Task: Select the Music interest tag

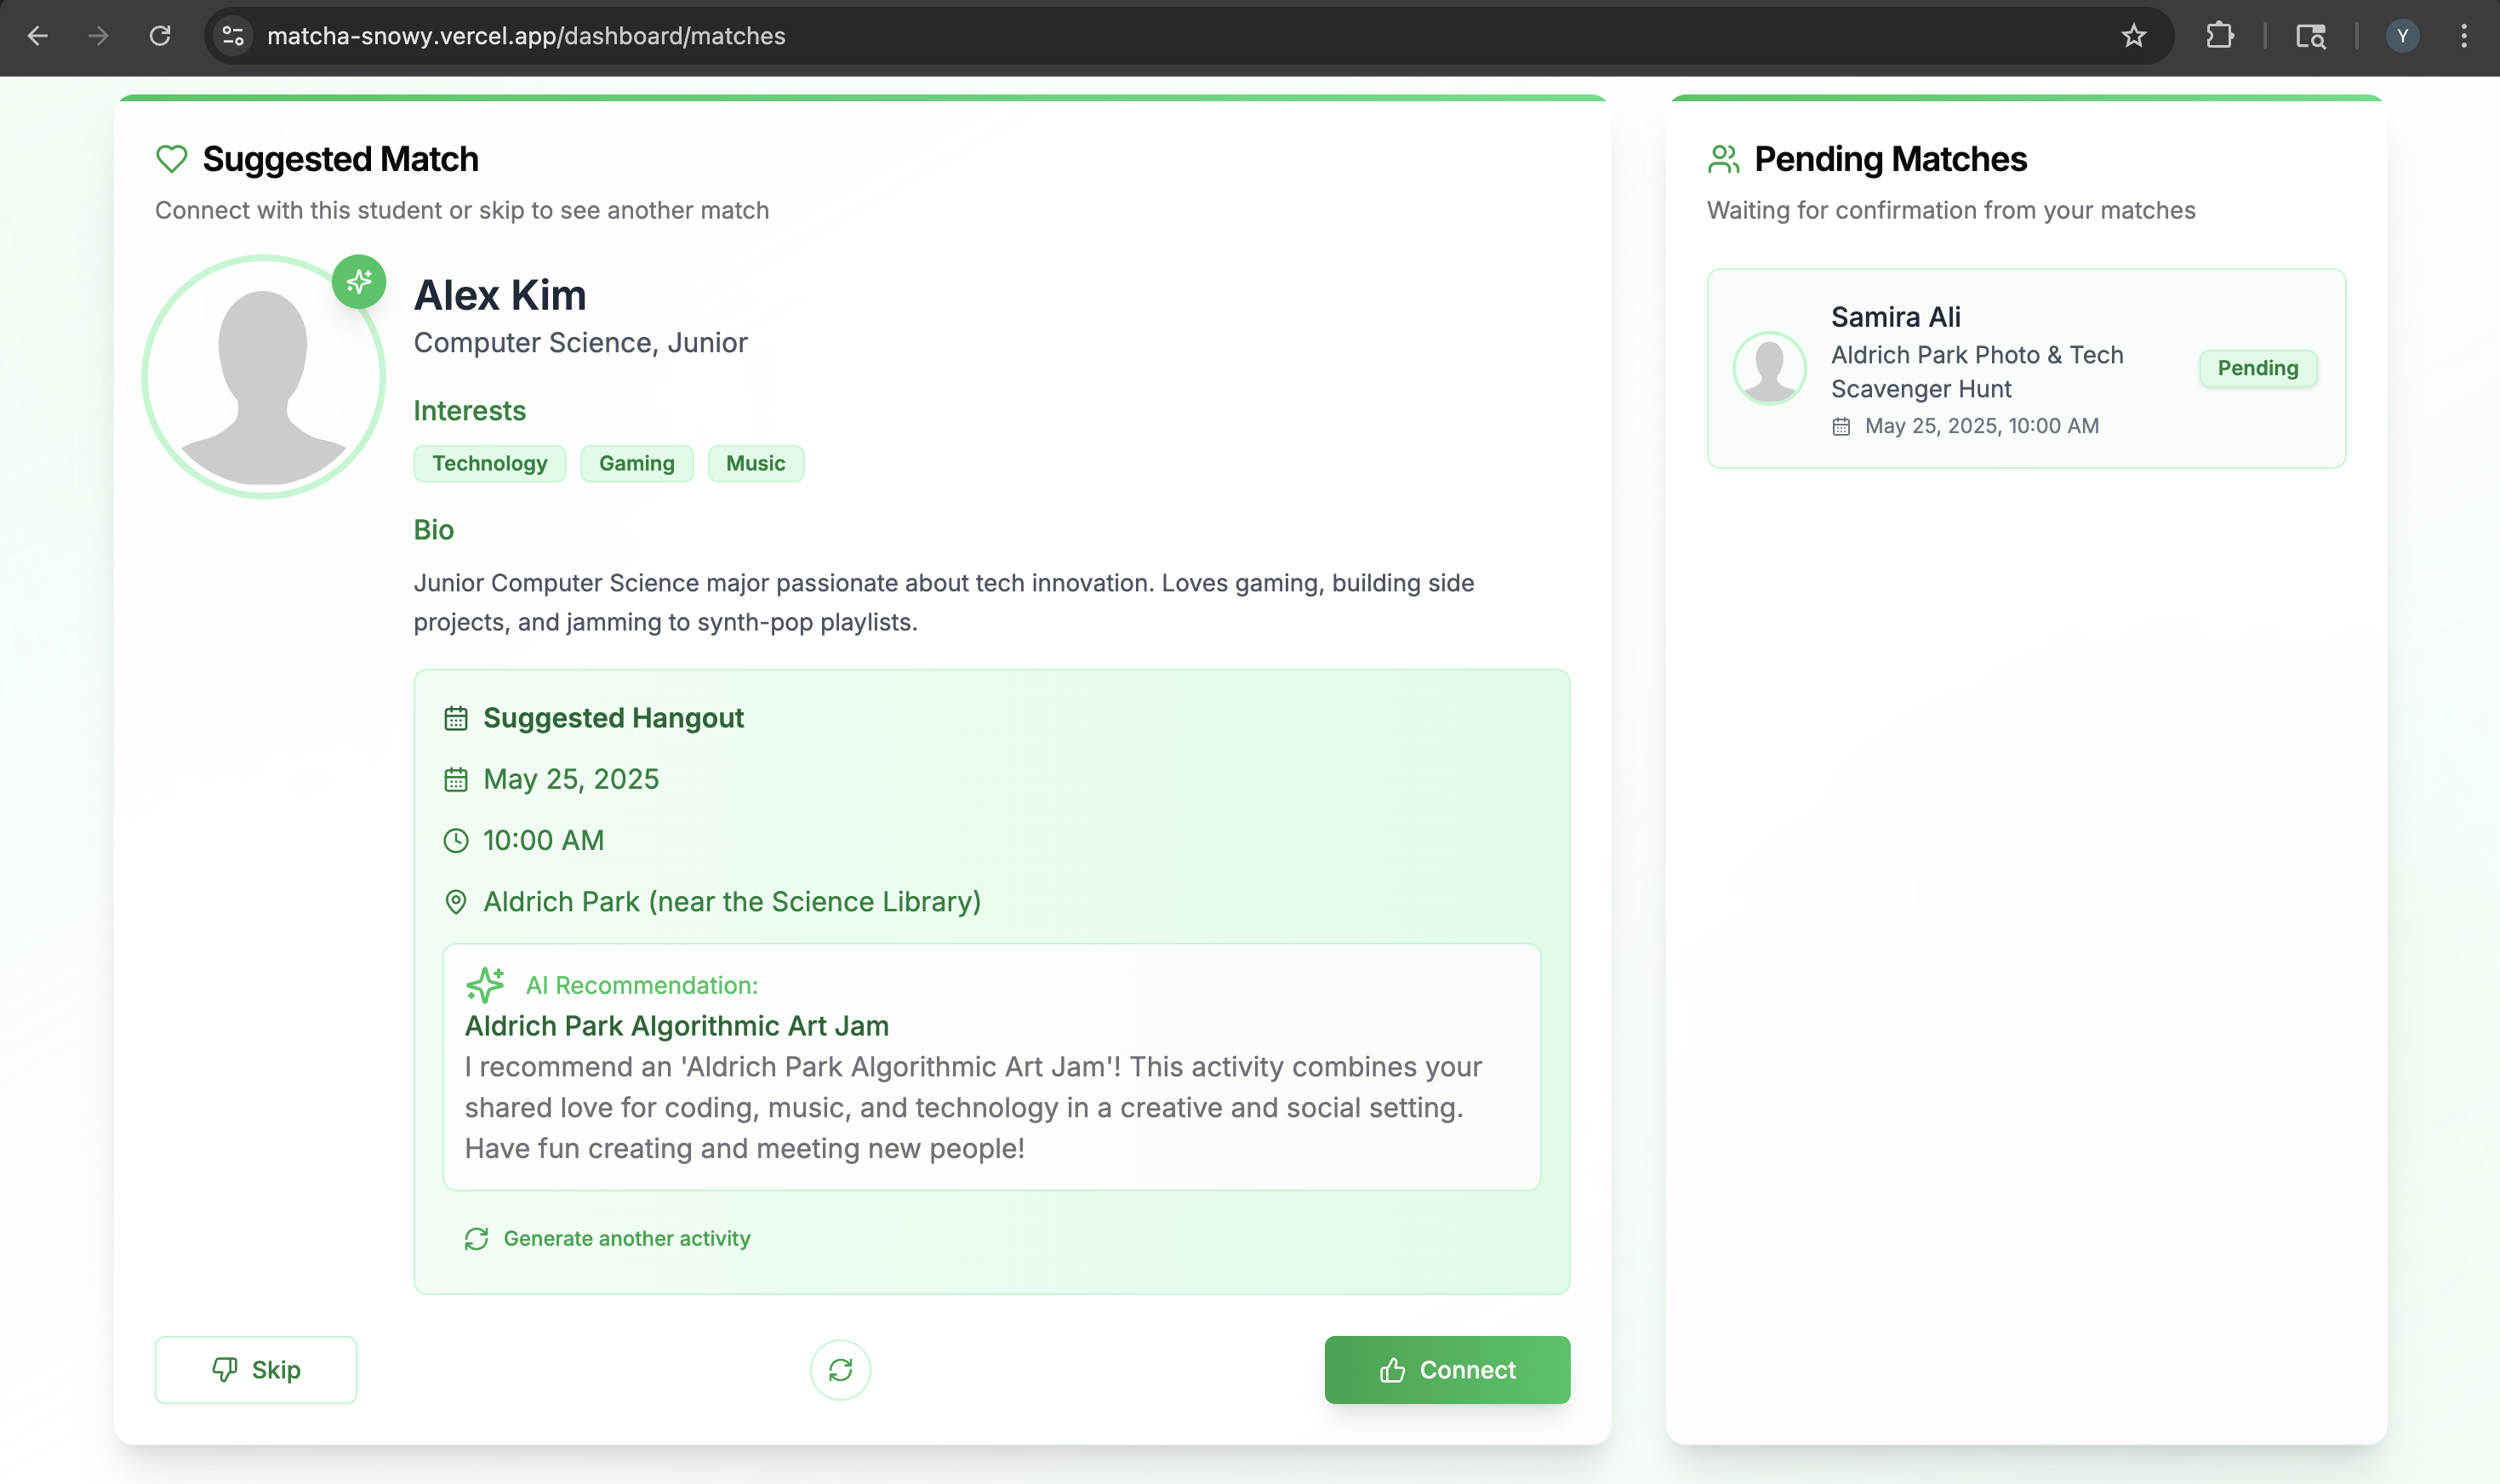Action: pyautogui.click(x=755, y=463)
